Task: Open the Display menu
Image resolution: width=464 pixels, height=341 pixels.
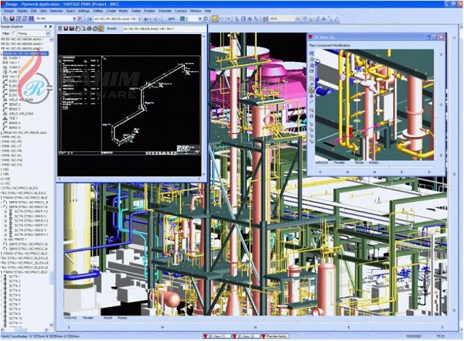Action: pyautogui.click(x=22, y=11)
